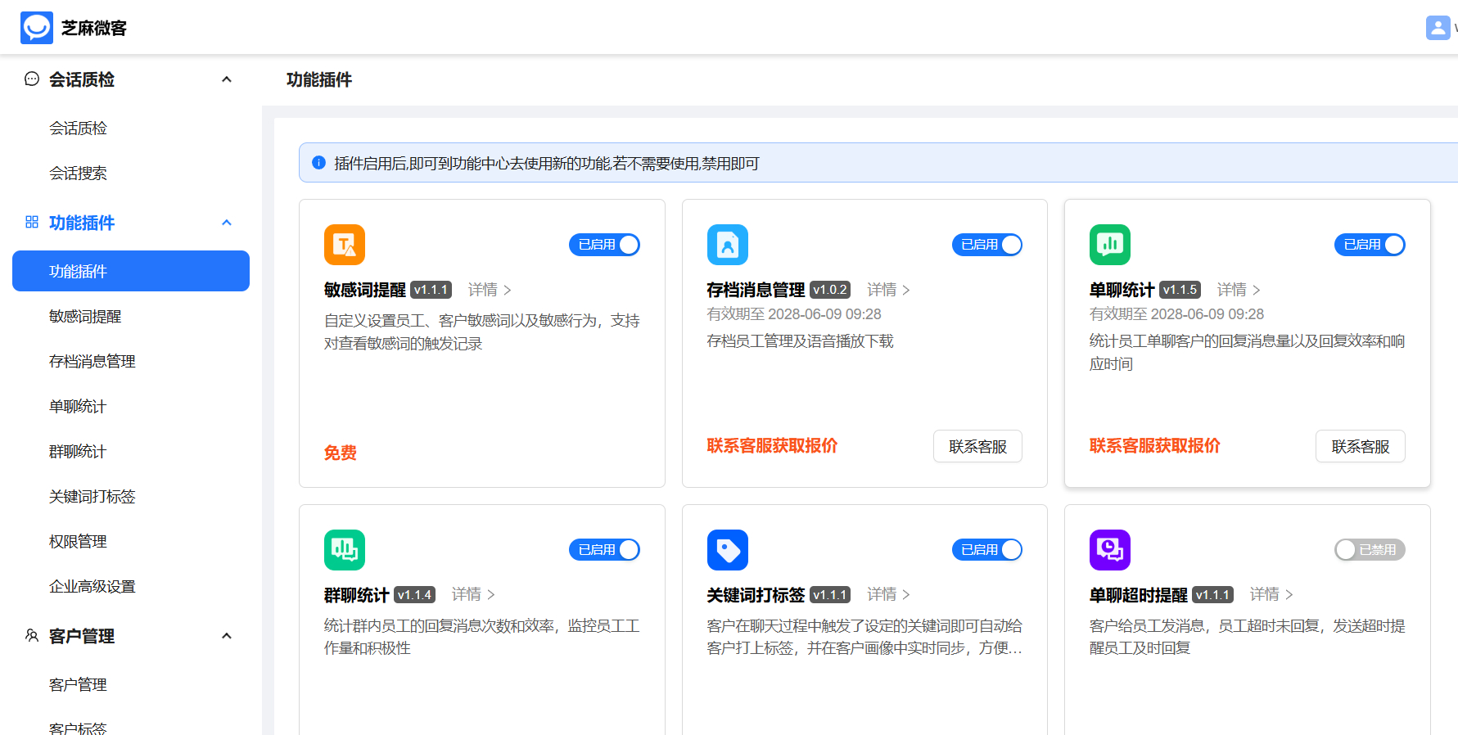The height and width of the screenshot is (735, 1458).
Task: Collapse the 客户管理 sidebar section
Action: click(x=227, y=636)
